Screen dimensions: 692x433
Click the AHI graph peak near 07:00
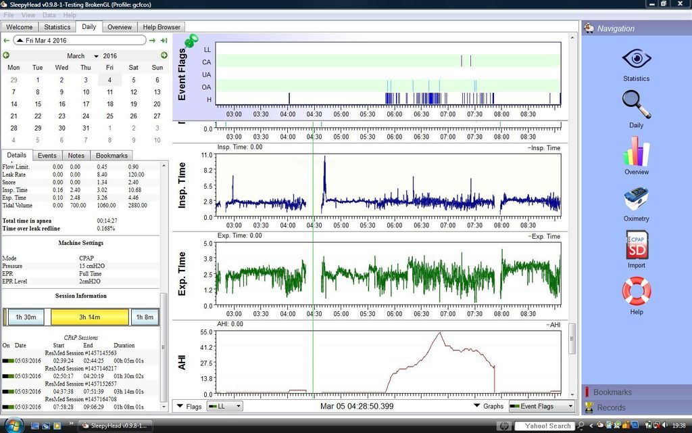pyautogui.click(x=439, y=333)
